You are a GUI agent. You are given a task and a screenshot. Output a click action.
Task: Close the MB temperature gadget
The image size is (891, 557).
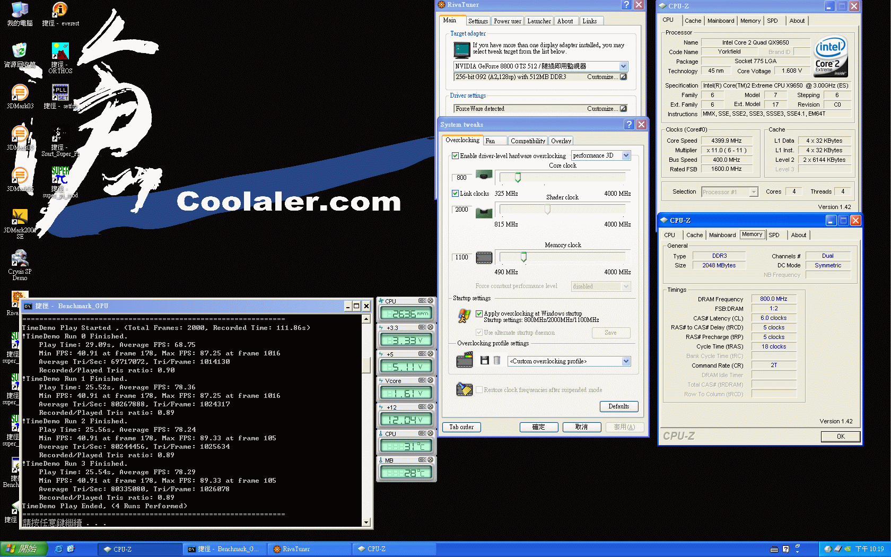point(431,460)
